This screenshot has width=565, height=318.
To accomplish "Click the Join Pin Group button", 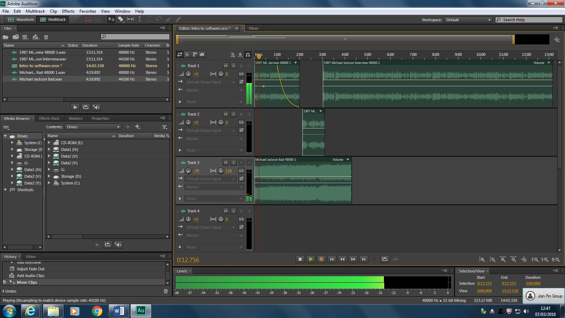I will [543, 296].
